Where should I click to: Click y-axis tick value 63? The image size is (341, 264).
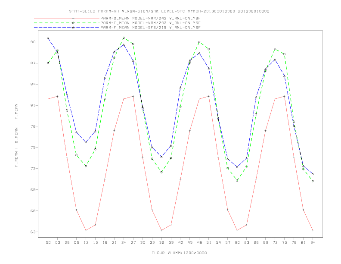point(33,232)
